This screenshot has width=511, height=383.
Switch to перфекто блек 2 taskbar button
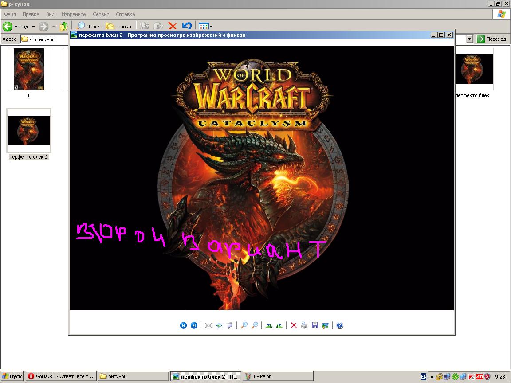coord(206,376)
